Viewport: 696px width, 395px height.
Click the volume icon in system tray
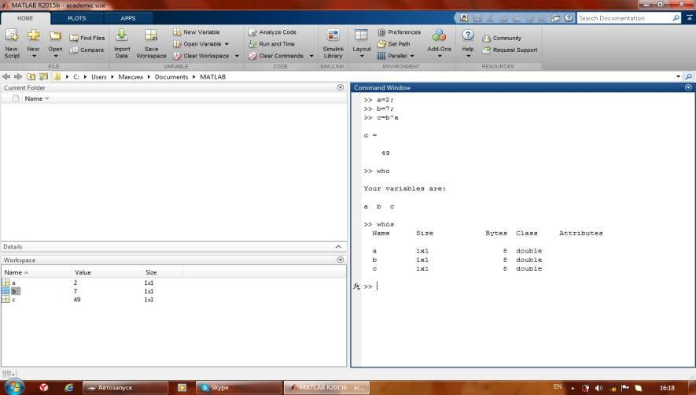[x=598, y=388]
